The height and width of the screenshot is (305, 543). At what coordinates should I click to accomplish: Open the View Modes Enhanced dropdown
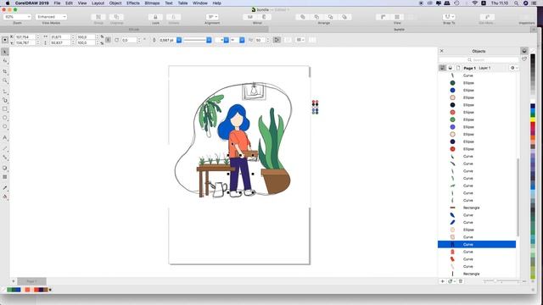click(51, 17)
